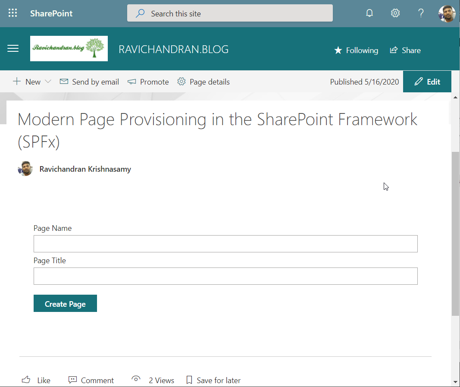Click the Edit page button
Screen dimensions: 460x387
[x=427, y=82]
